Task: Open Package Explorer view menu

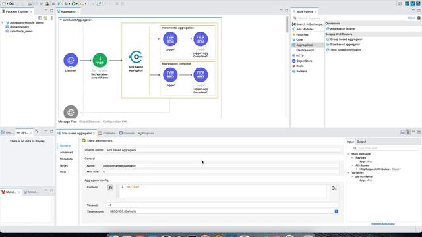Action: tap(51, 18)
